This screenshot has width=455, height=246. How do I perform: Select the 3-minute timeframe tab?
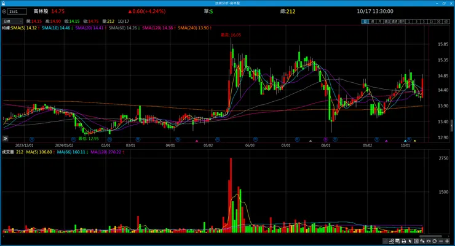[x=416, y=21]
